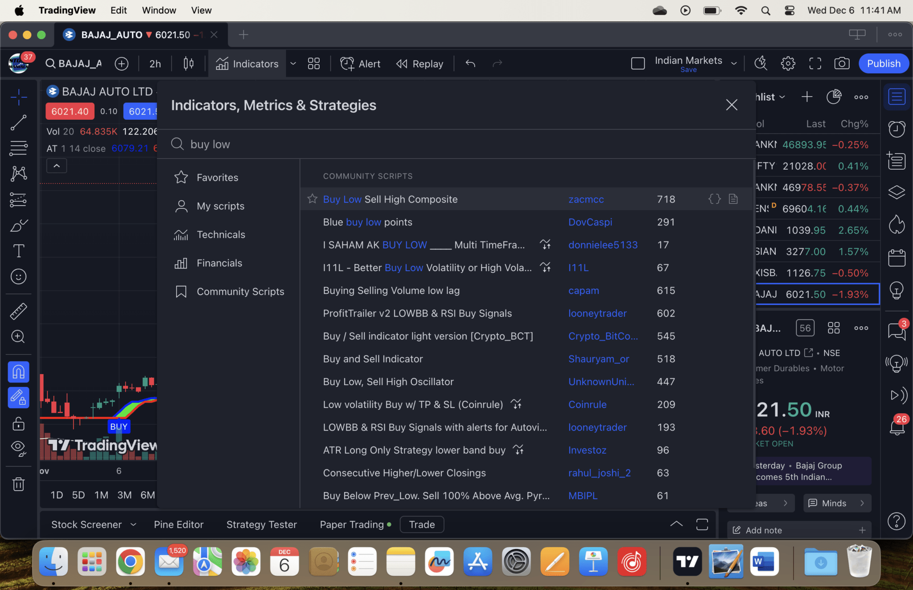Expand the Indicators favorites dropdown arrow

pyautogui.click(x=293, y=64)
